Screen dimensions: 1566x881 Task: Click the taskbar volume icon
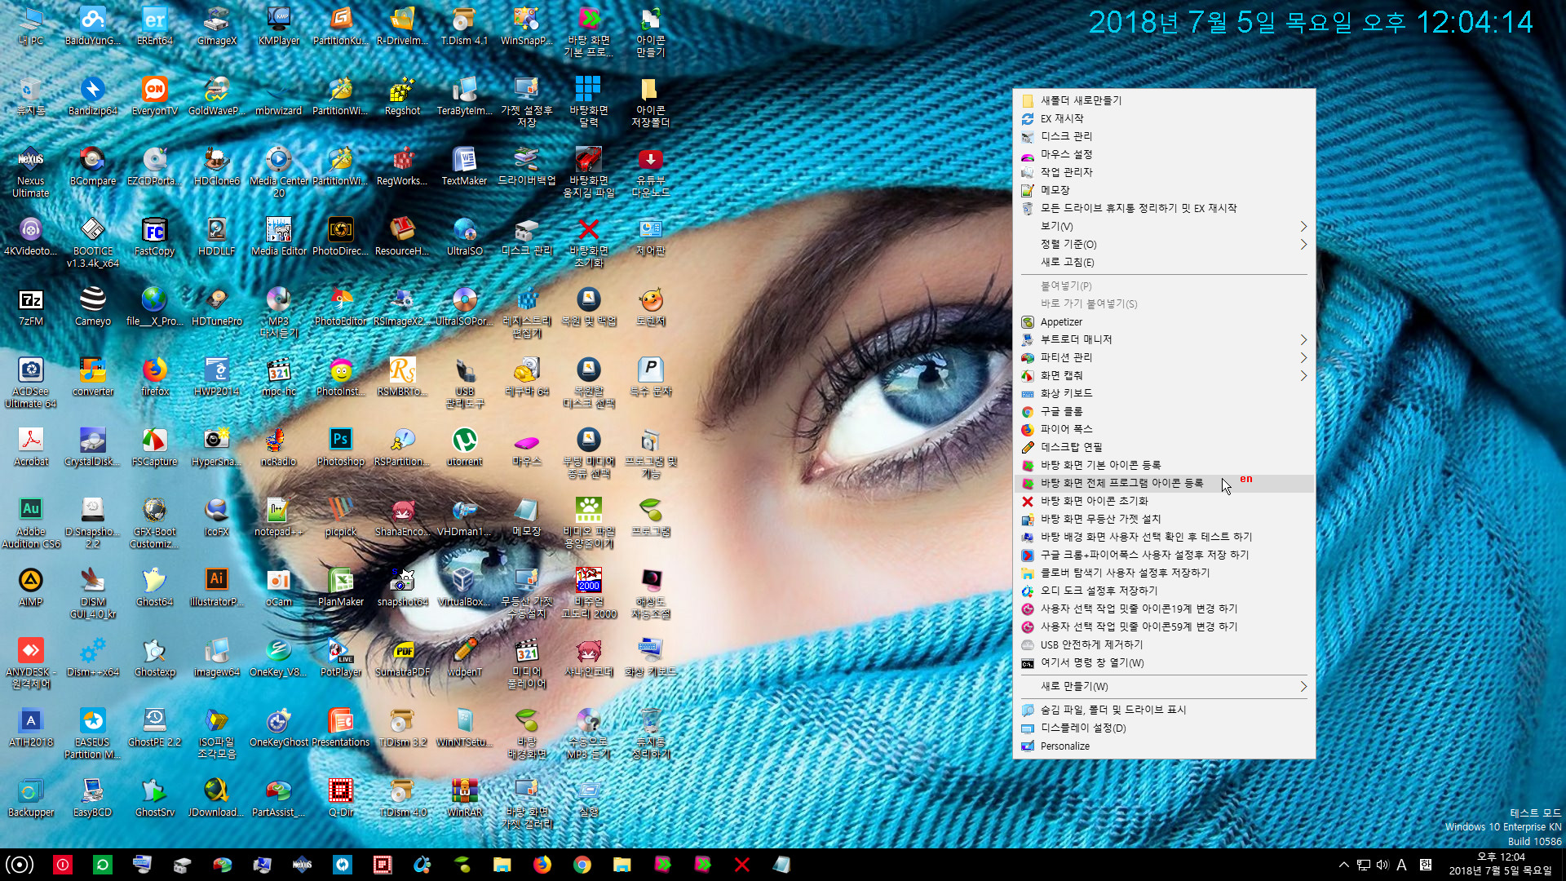point(1382,865)
